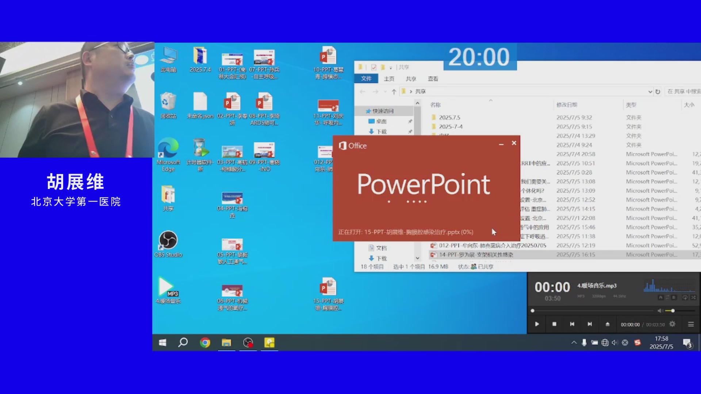Select 桌面 in navigation pane
The image size is (701, 394).
point(381,121)
